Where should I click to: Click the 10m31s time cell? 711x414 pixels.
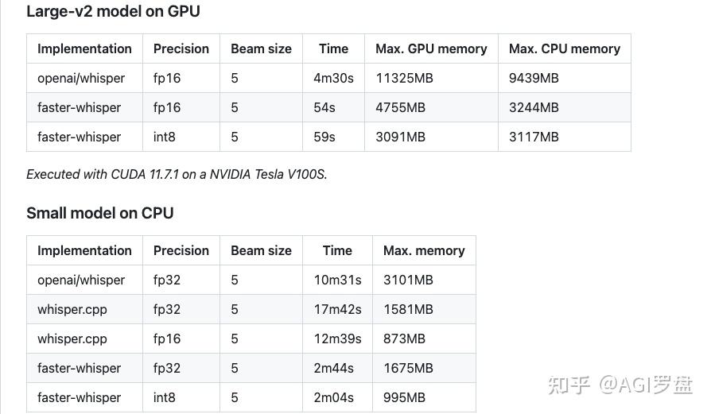pyautogui.click(x=337, y=280)
